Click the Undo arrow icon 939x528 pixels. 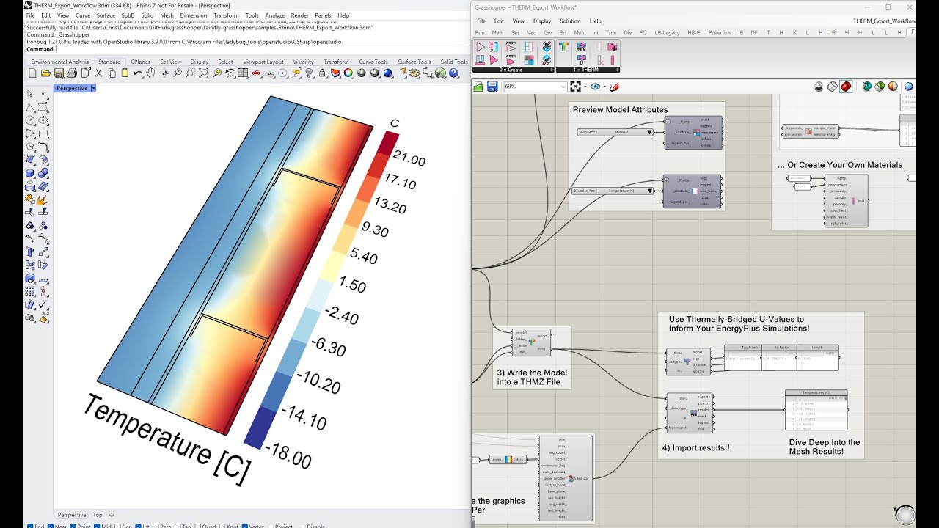click(x=138, y=73)
